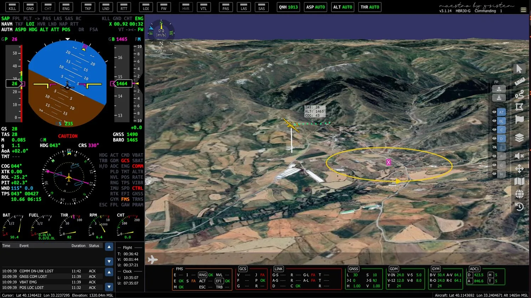Click lower down-arrow beside alarm list
The image size is (531, 298).
coord(109,287)
